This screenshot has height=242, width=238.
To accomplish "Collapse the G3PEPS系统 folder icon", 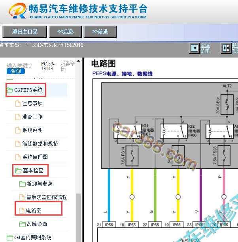I will (x=10, y=90).
